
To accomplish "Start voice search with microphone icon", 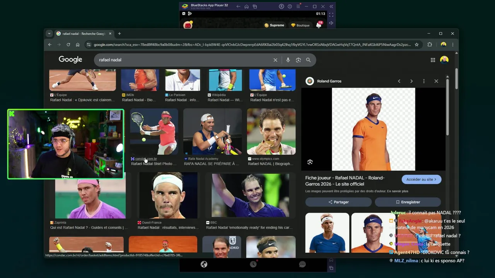I will (x=288, y=60).
